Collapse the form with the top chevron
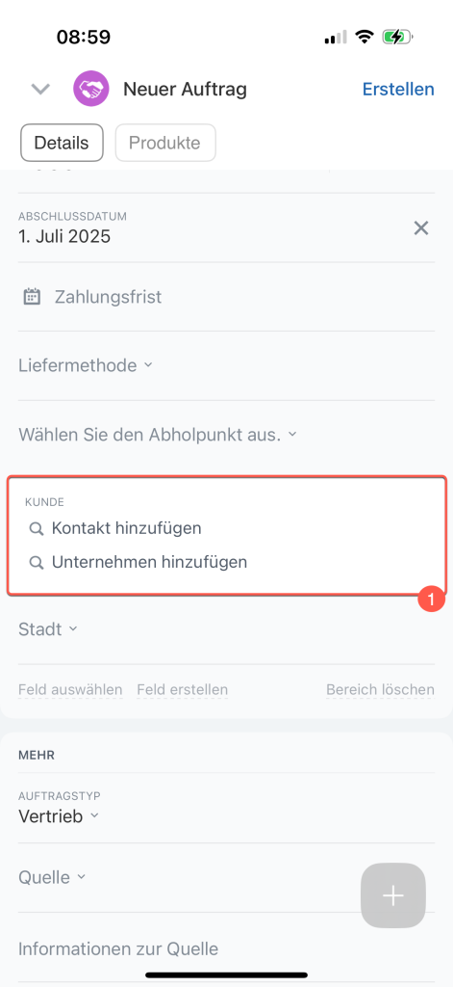The width and height of the screenshot is (453, 987). point(40,90)
